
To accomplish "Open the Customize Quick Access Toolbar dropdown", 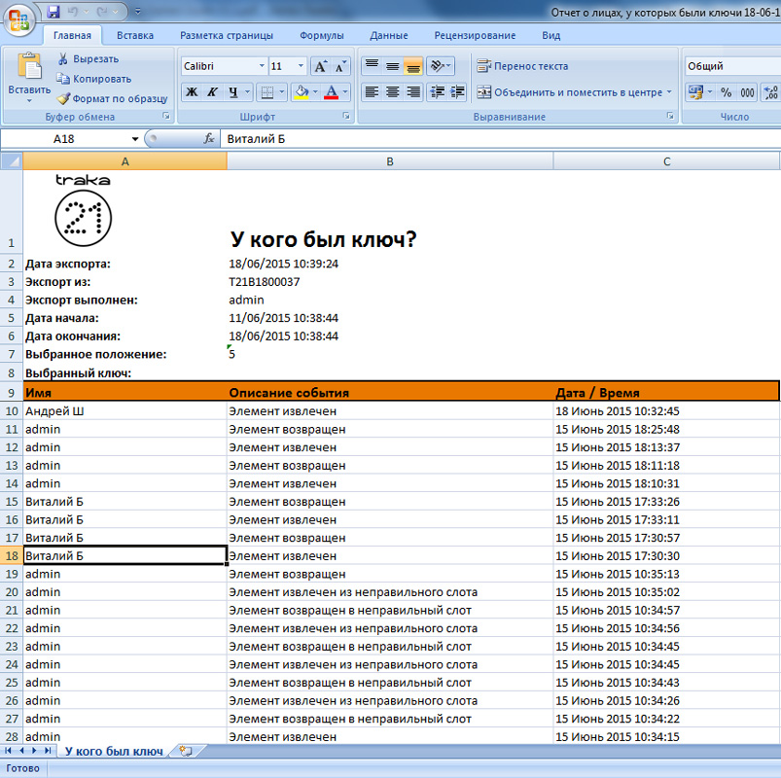I will pos(138,12).
